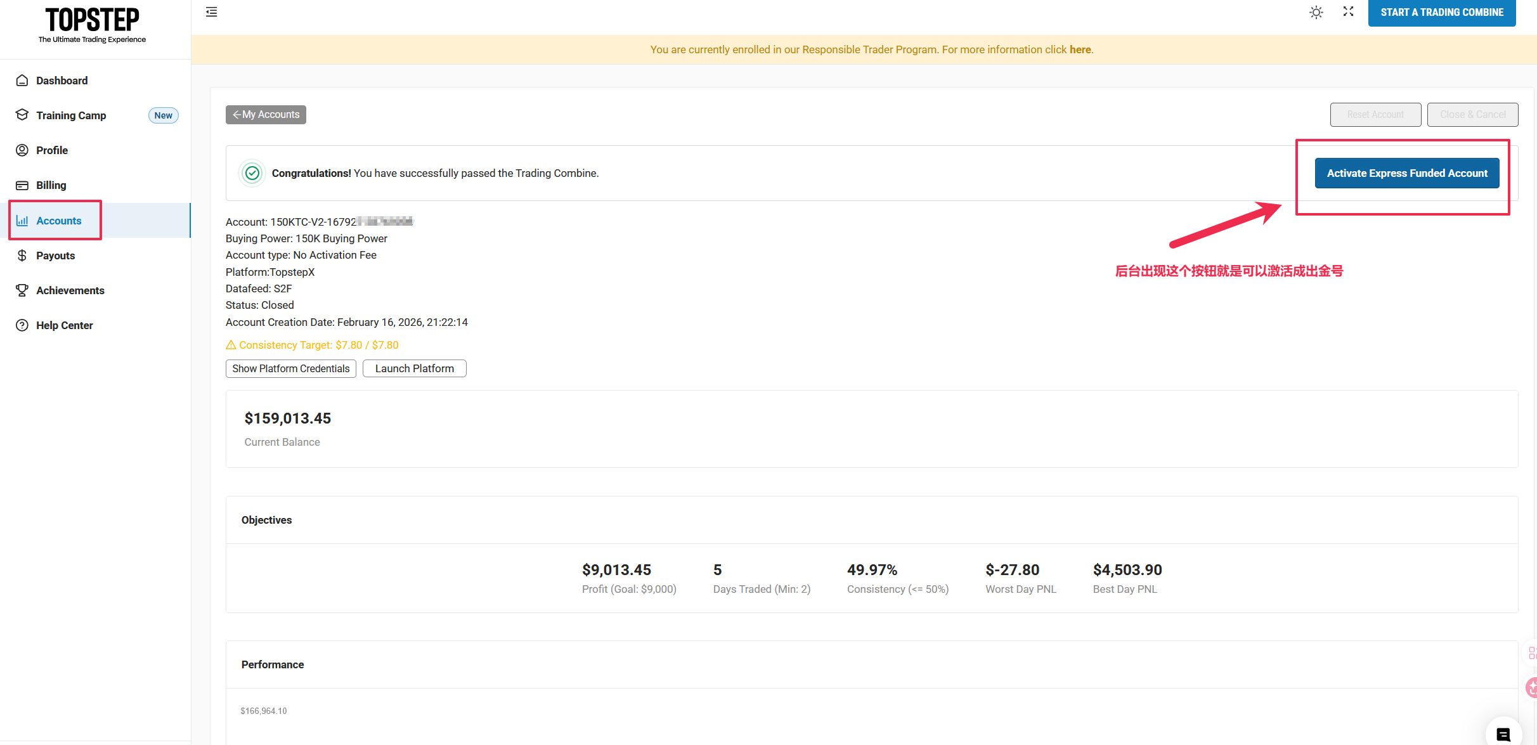Click the Platform:TopstepX text

point(270,272)
